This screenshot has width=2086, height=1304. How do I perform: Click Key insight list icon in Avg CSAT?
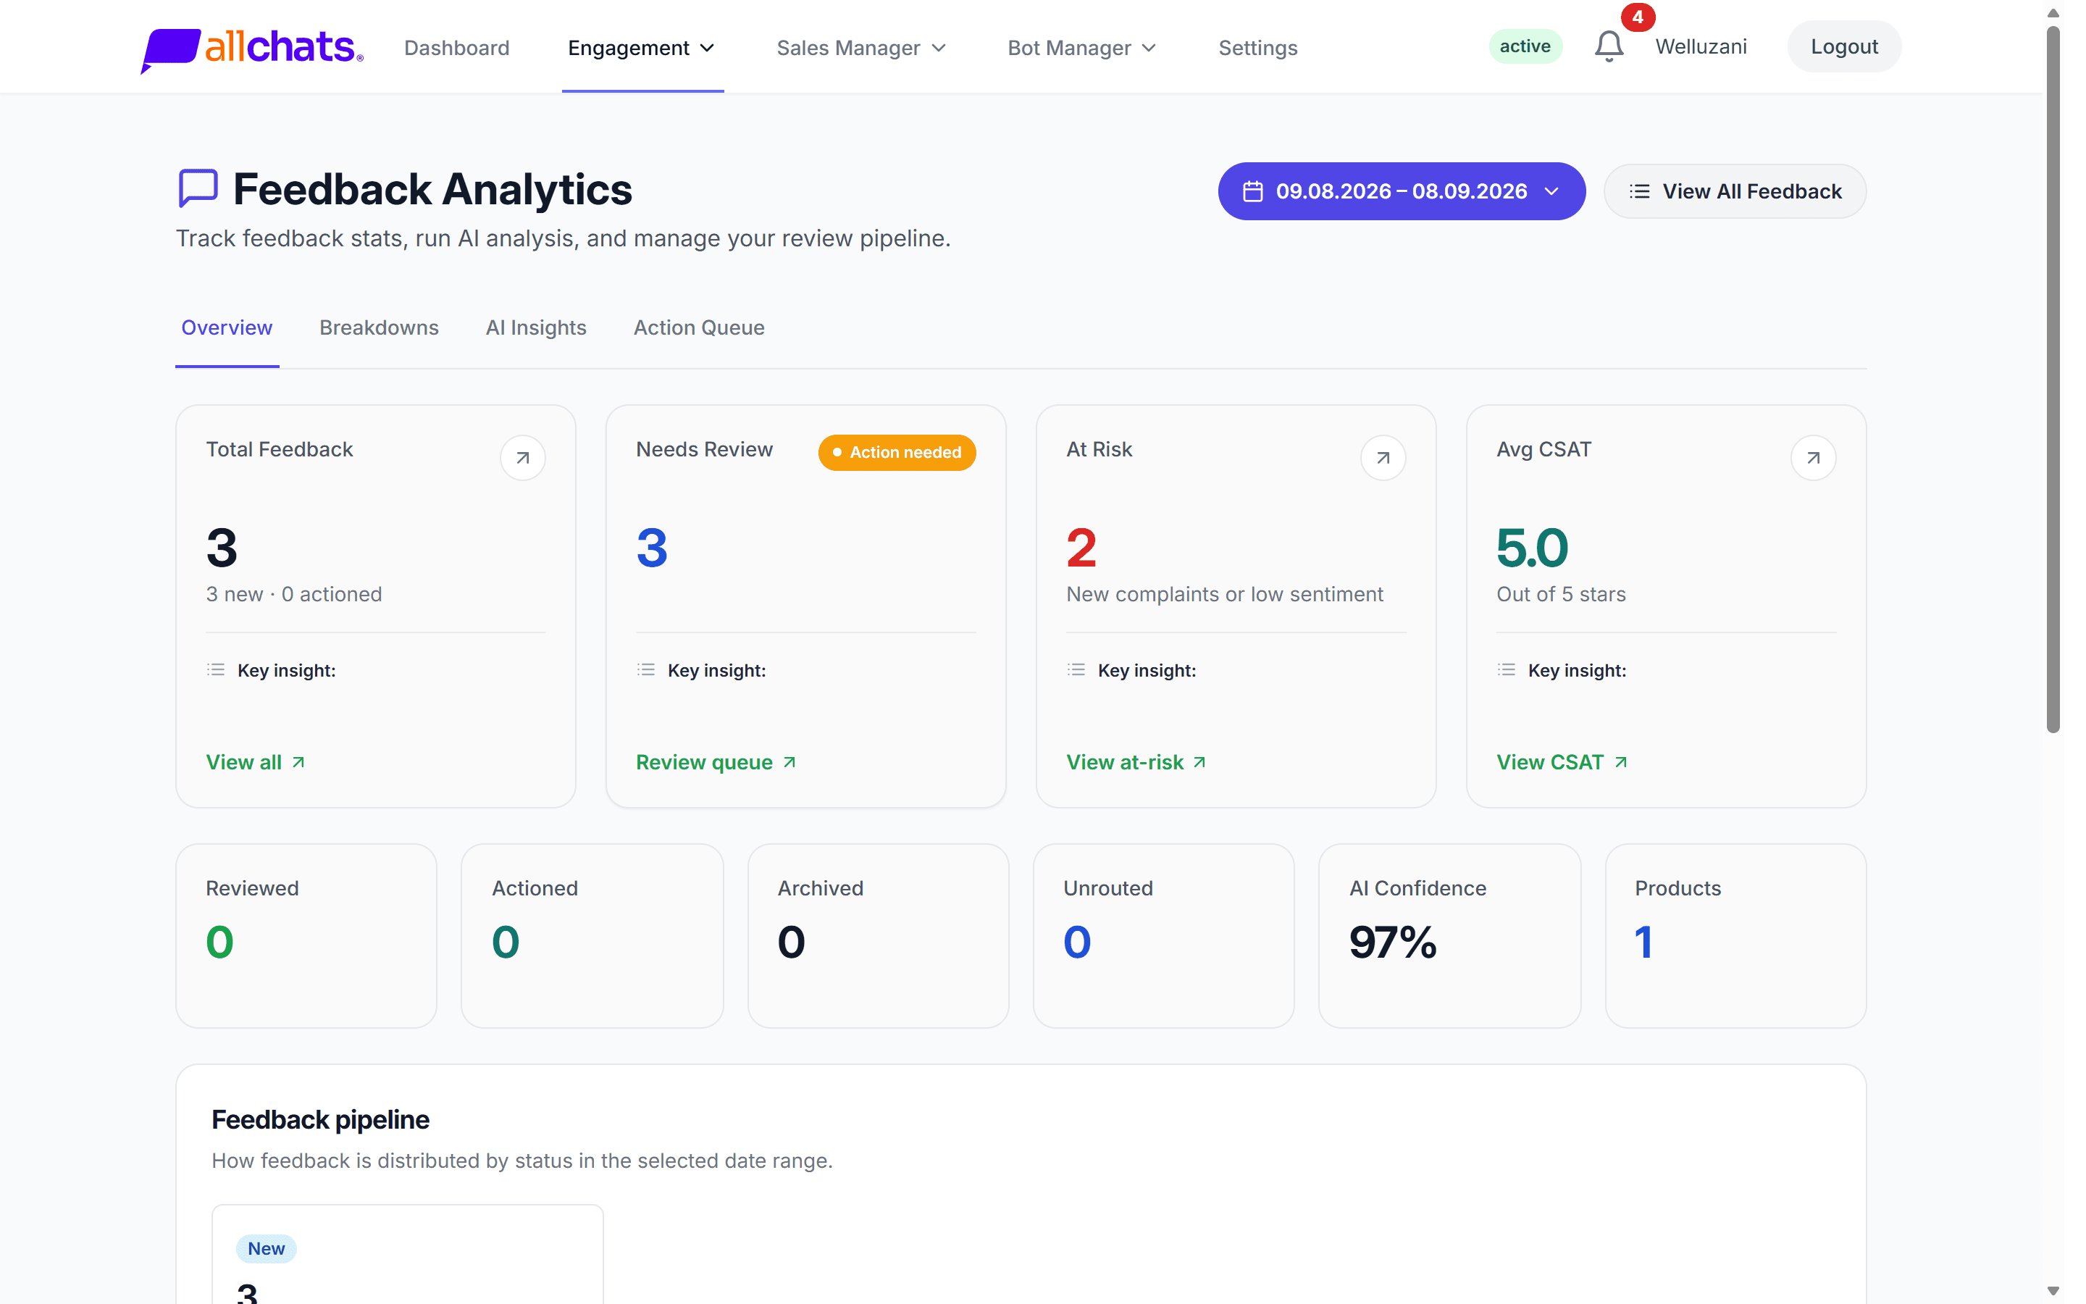pyautogui.click(x=1506, y=670)
